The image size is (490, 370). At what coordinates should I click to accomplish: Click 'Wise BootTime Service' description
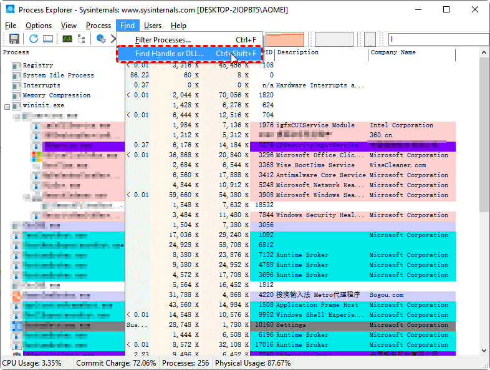[315, 165]
